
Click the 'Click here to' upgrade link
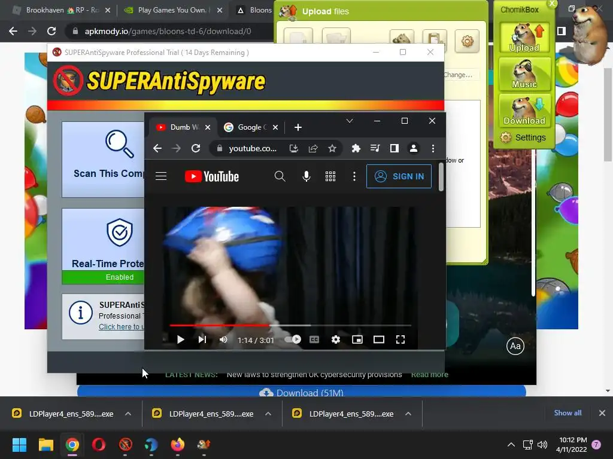pos(121,327)
